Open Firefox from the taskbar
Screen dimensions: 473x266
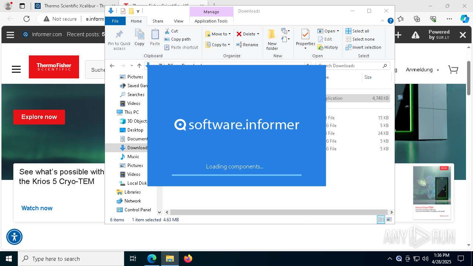pyautogui.click(x=188, y=259)
